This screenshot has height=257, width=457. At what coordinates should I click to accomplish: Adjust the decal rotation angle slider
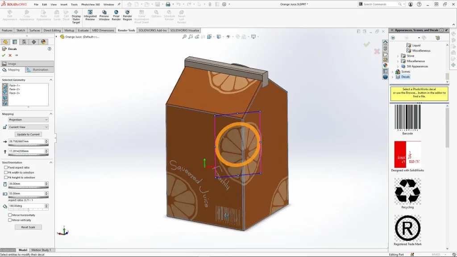[x=28, y=210]
